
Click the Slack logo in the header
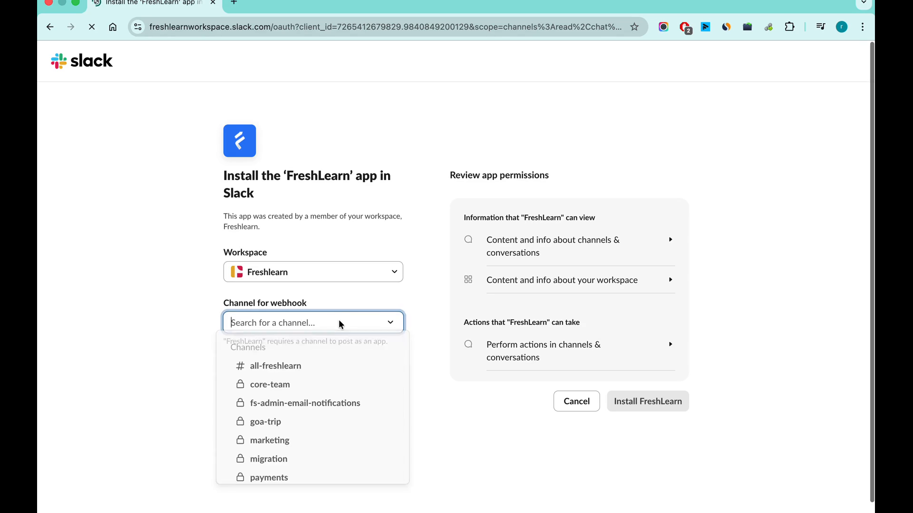click(82, 61)
